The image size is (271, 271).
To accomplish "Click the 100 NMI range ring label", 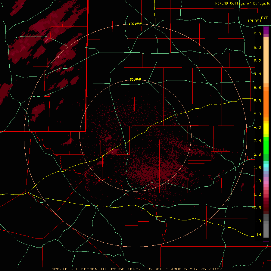I will [135, 24].
